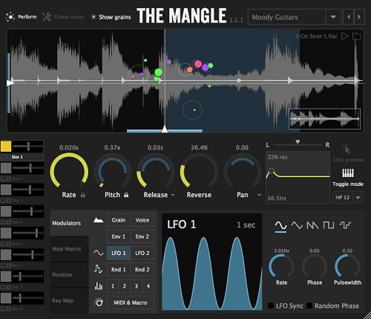The image size is (371, 319).
Task: Click the piano keys Toggle mode icon
Action: [x=348, y=173]
